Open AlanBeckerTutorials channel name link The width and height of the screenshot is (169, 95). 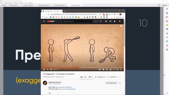tap(54, 82)
